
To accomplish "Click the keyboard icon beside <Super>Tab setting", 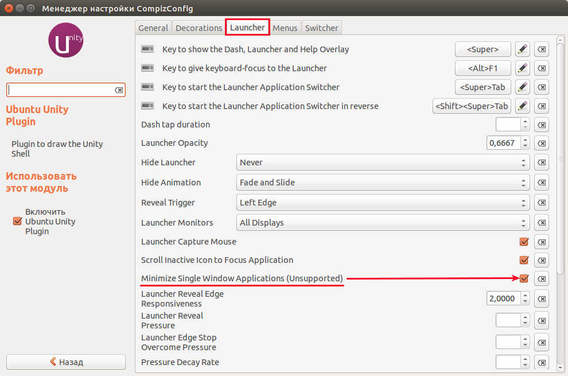I will (147, 87).
